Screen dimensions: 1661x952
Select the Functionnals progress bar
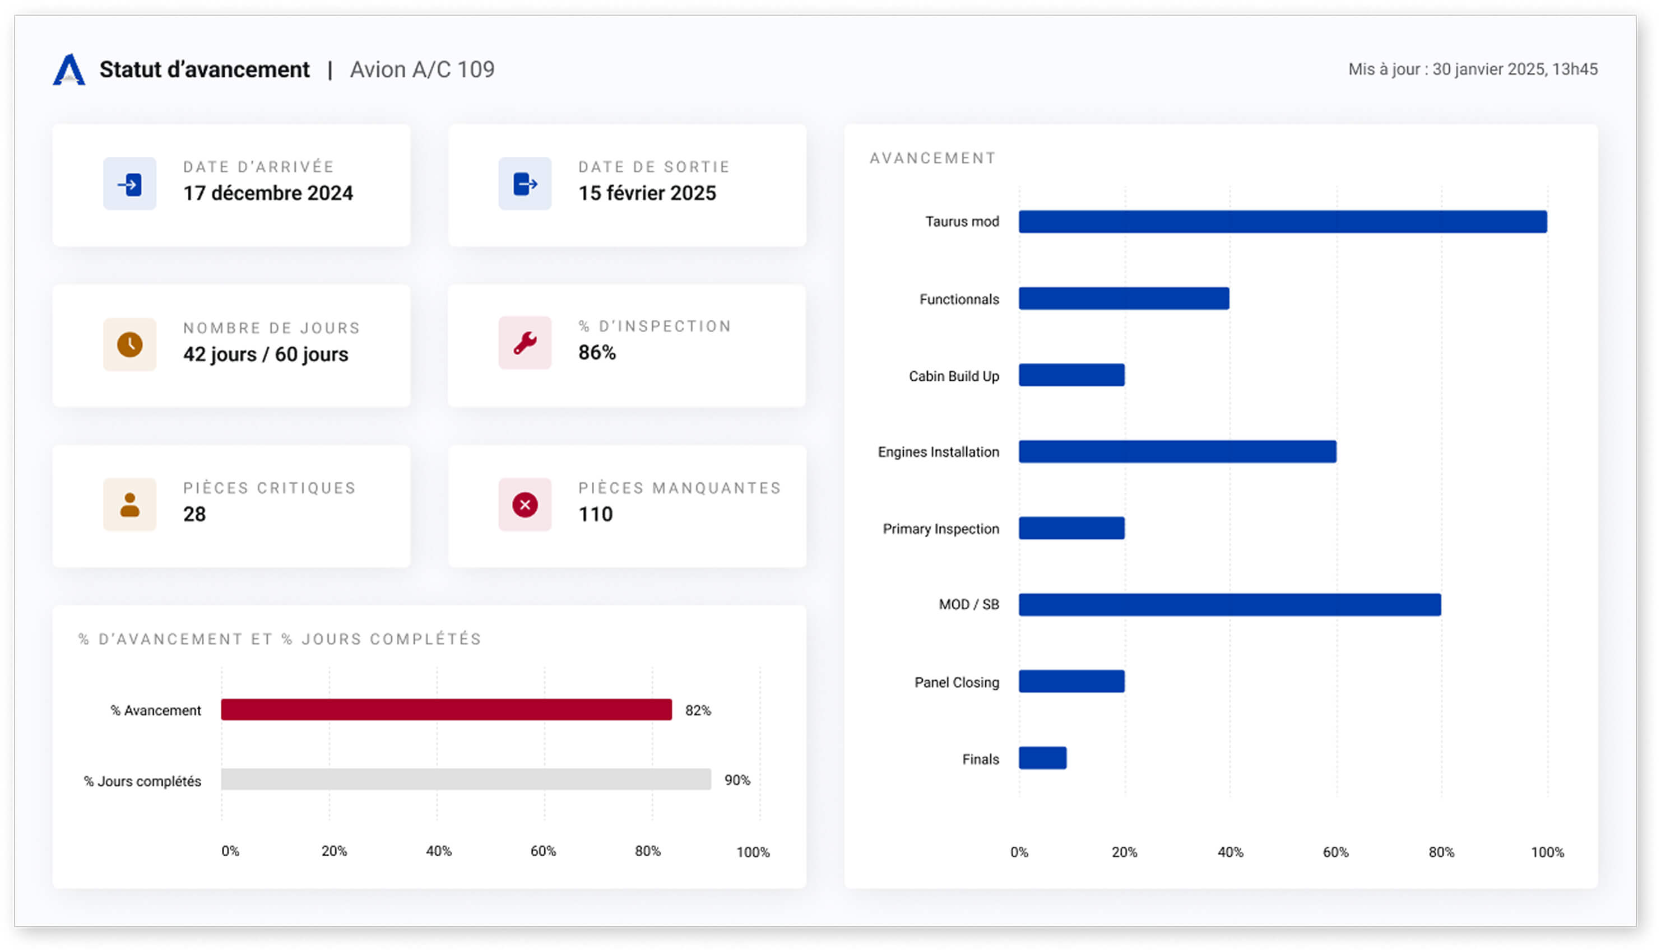[1124, 298]
